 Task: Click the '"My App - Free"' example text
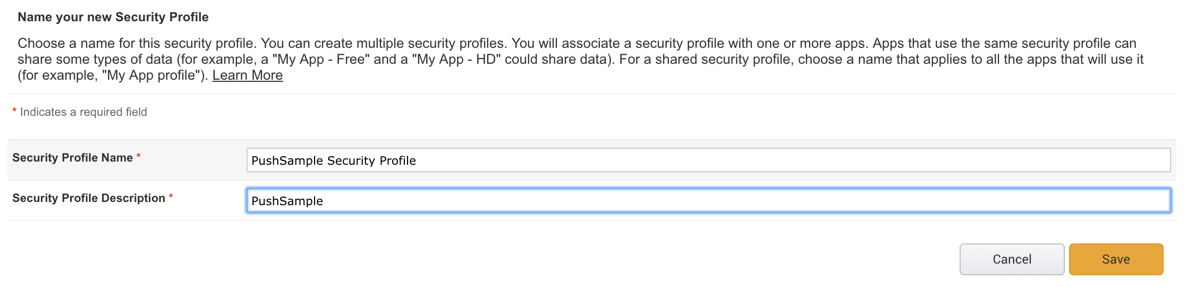tap(321, 59)
